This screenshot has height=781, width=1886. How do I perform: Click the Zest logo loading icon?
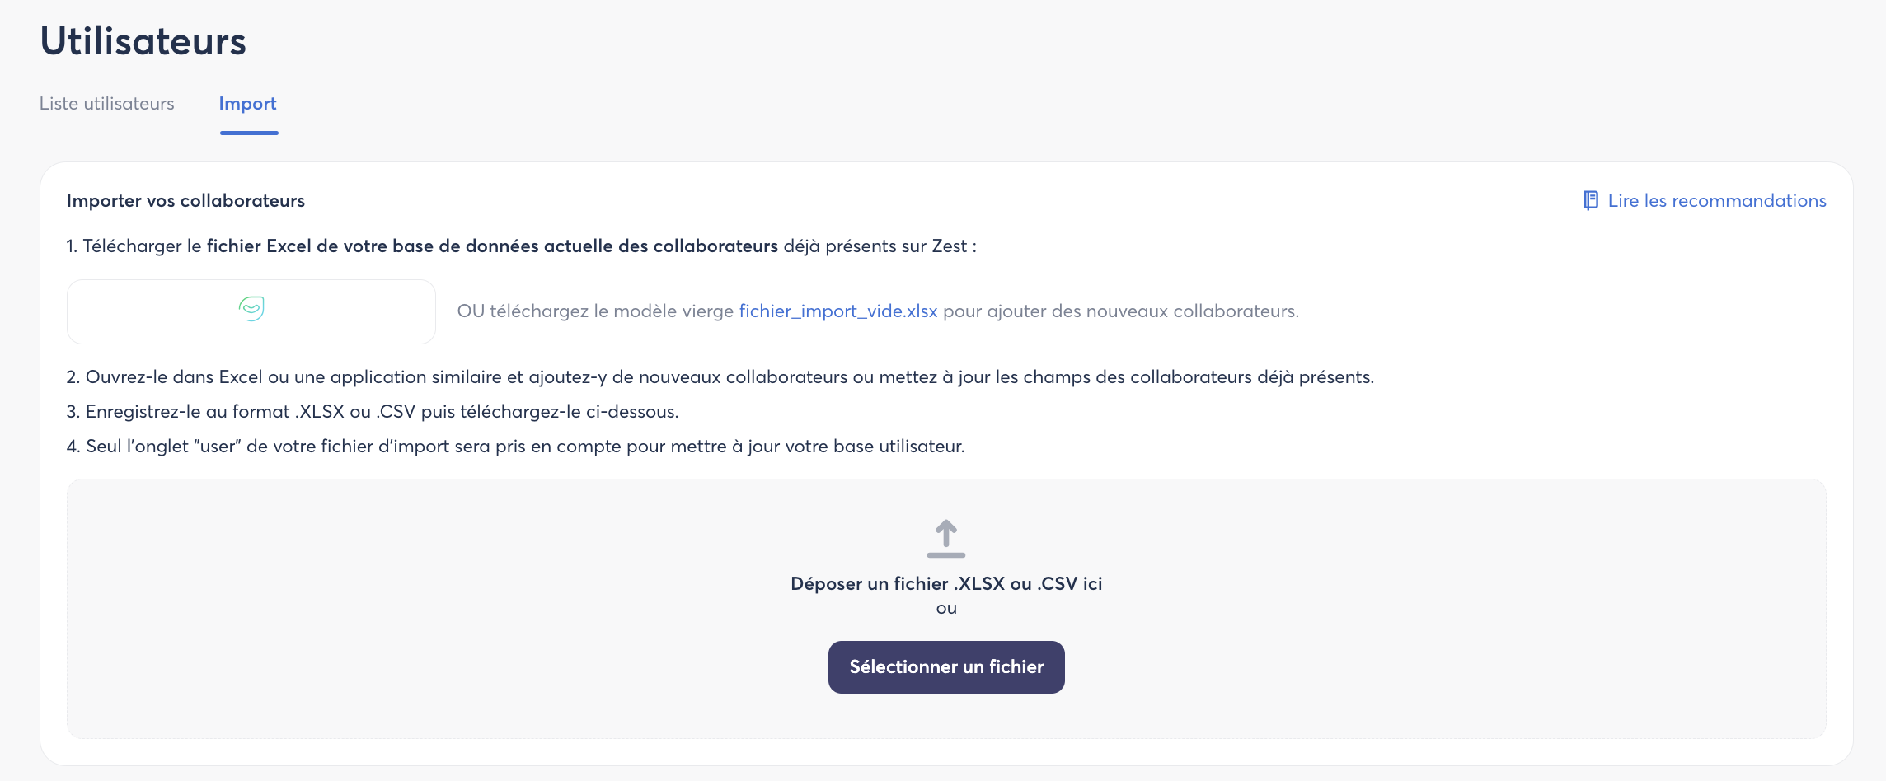pos(251,309)
